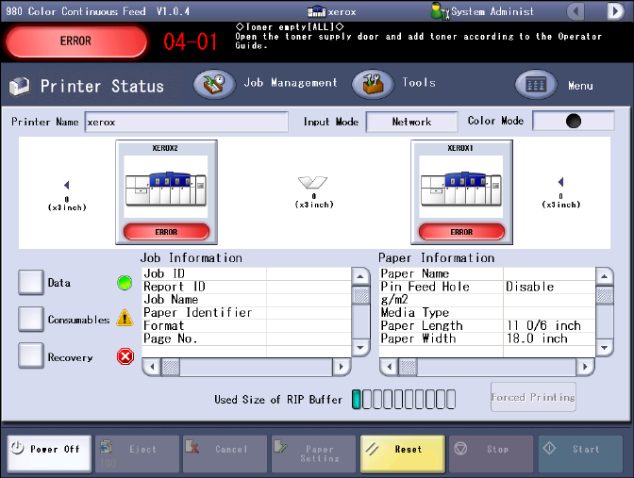
Task: Click the Used Size of RIP Buffer gauge
Action: click(404, 399)
